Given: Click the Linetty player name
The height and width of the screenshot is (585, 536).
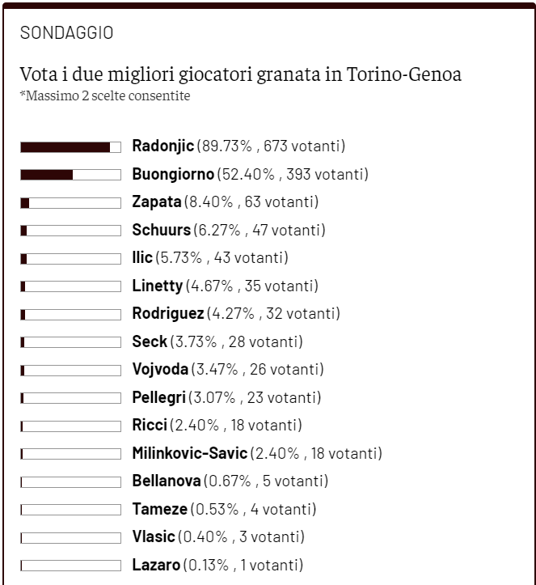Looking at the screenshot, I should (158, 286).
